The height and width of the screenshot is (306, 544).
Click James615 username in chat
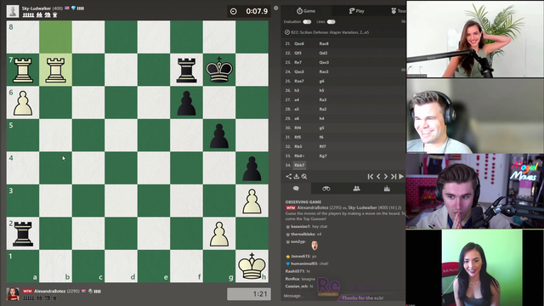coord(300,256)
